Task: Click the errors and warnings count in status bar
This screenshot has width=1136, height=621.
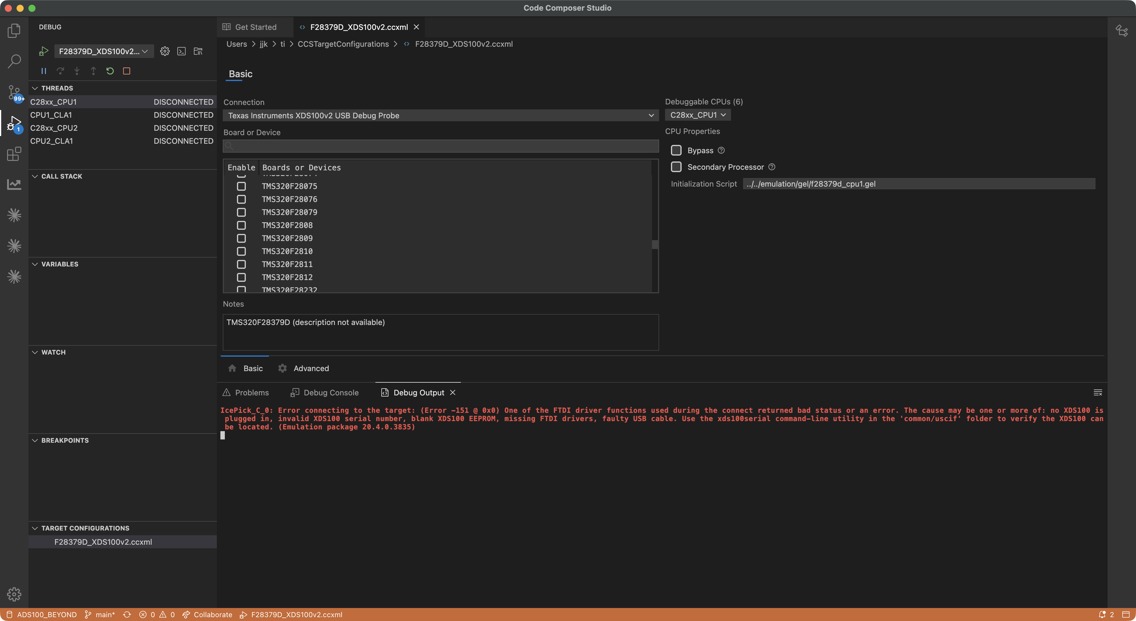Action: click(x=157, y=614)
